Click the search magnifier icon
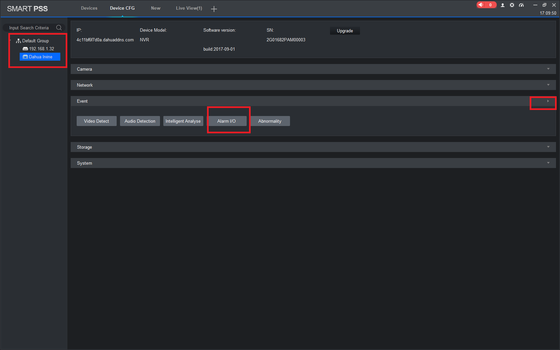560x350 pixels. pyautogui.click(x=59, y=28)
